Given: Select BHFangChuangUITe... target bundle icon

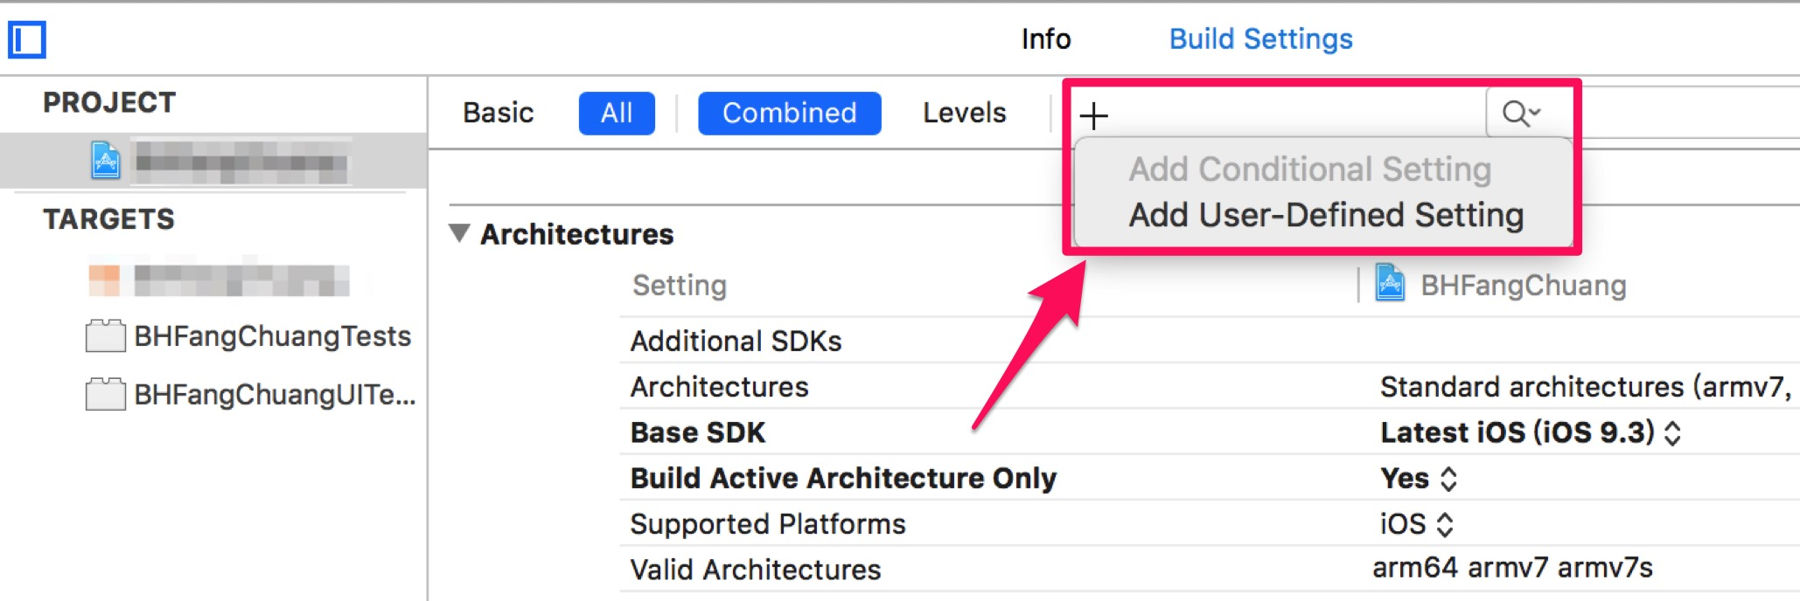Looking at the screenshot, I should (105, 394).
